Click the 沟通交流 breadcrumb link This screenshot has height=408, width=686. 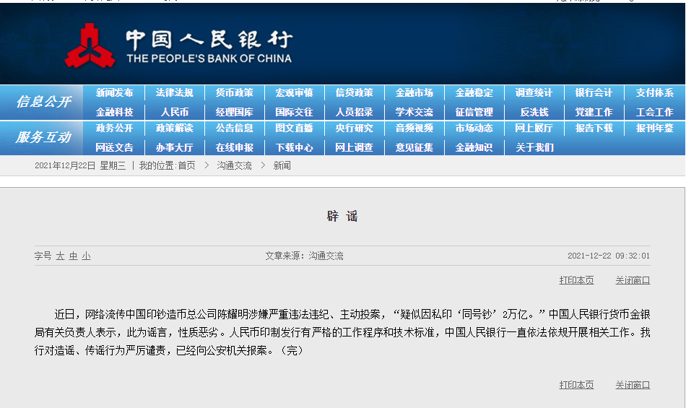234,165
